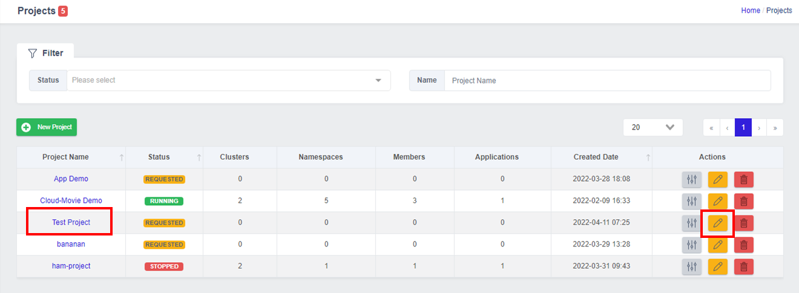
Task: Go to Home via breadcrumb
Action: click(751, 10)
